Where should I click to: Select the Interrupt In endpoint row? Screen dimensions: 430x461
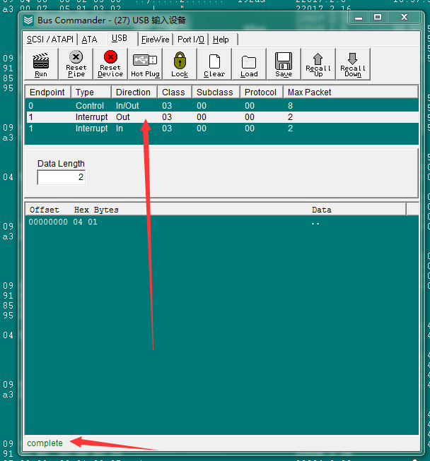(x=222, y=128)
